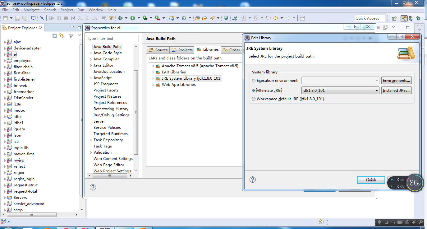Open the File menu
This screenshot has height=229, width=427.
coord(5,10)
